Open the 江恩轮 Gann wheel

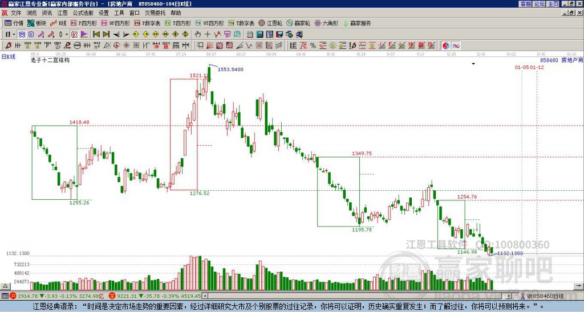click(270, 23)
